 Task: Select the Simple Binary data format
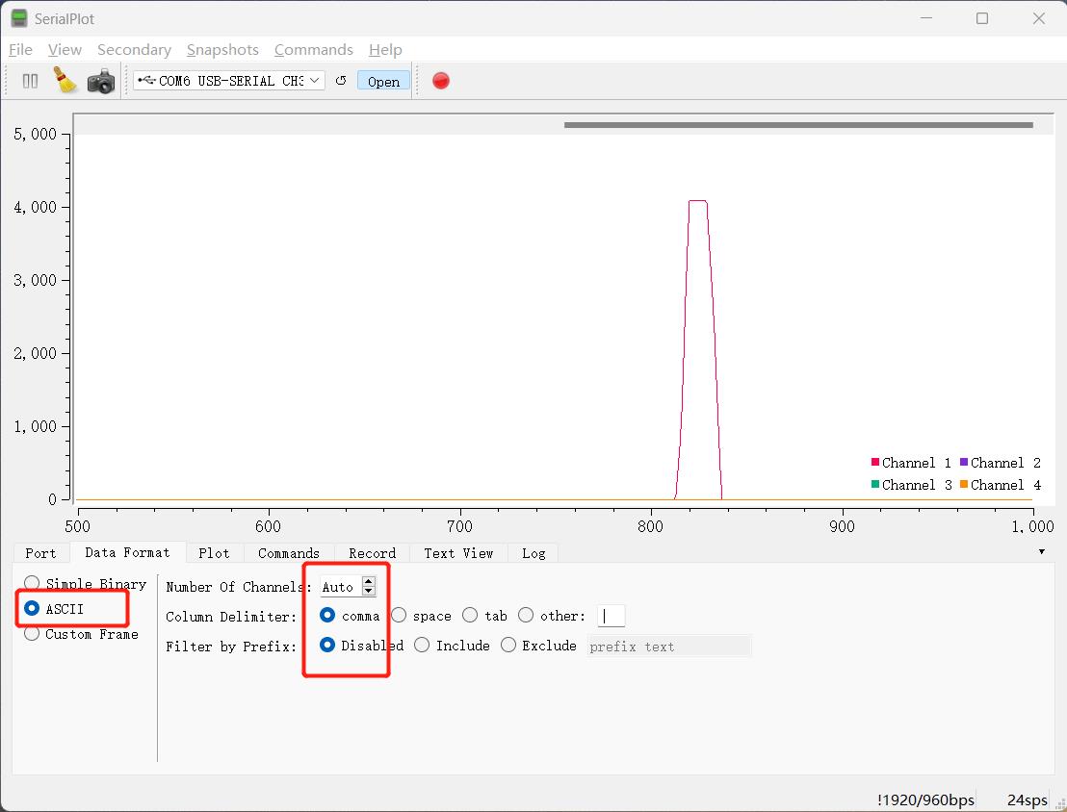point(32,583)
